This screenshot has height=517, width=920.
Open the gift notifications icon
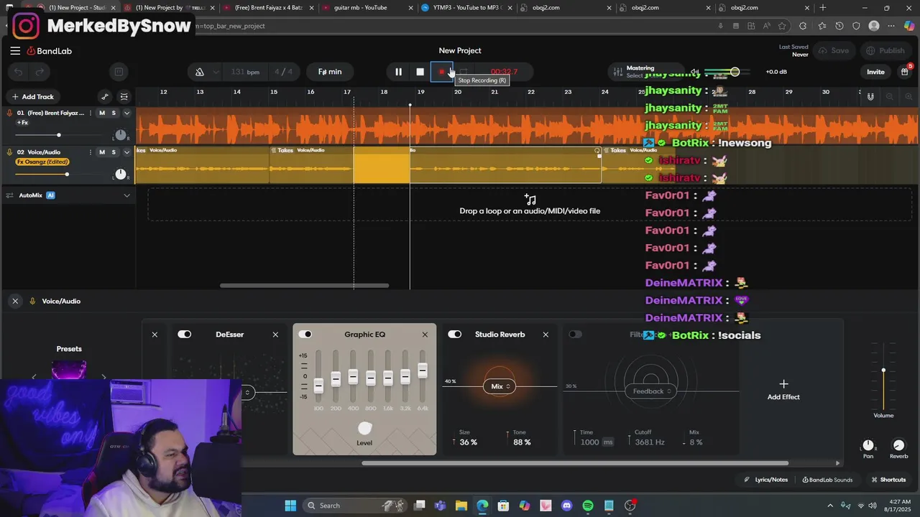[905, 72]
